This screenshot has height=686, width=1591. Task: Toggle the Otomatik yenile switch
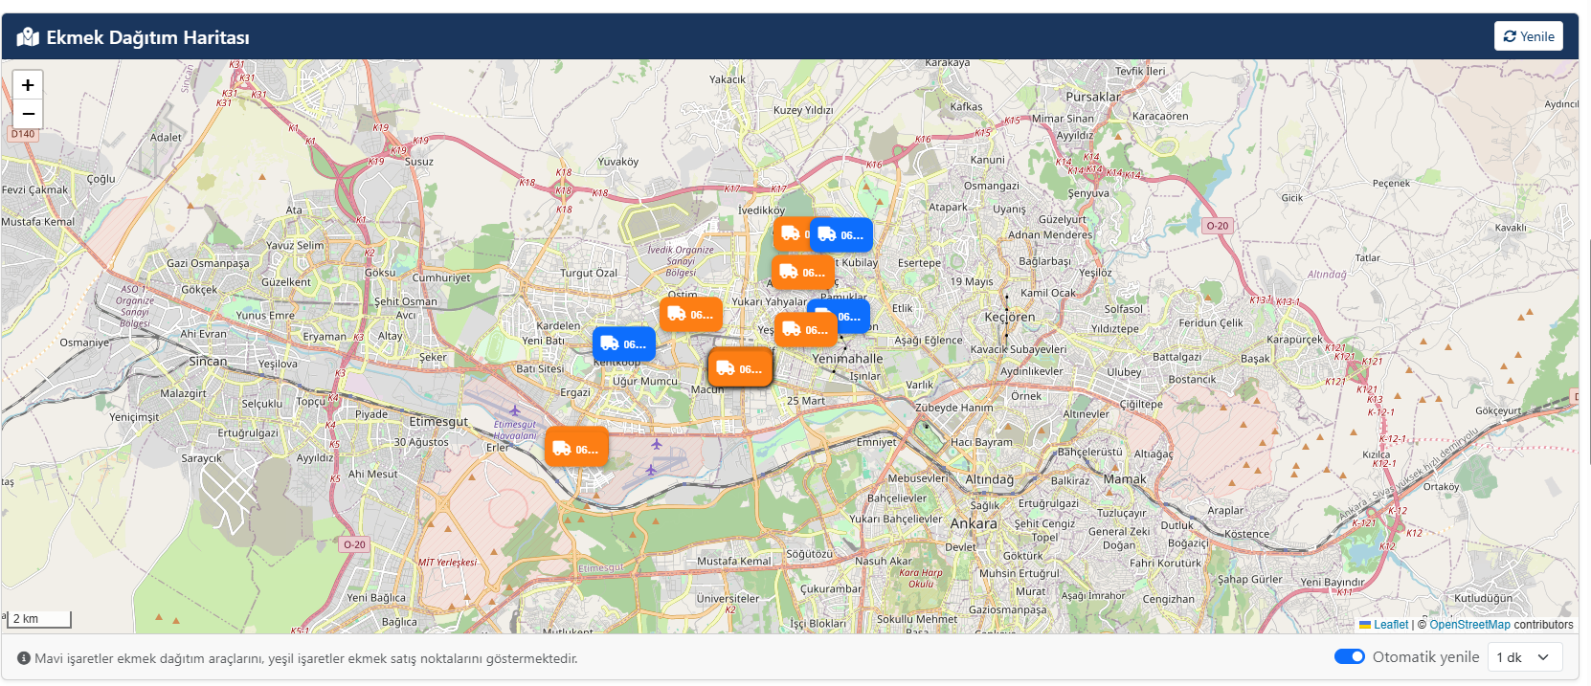click(x=1349, y=656)
